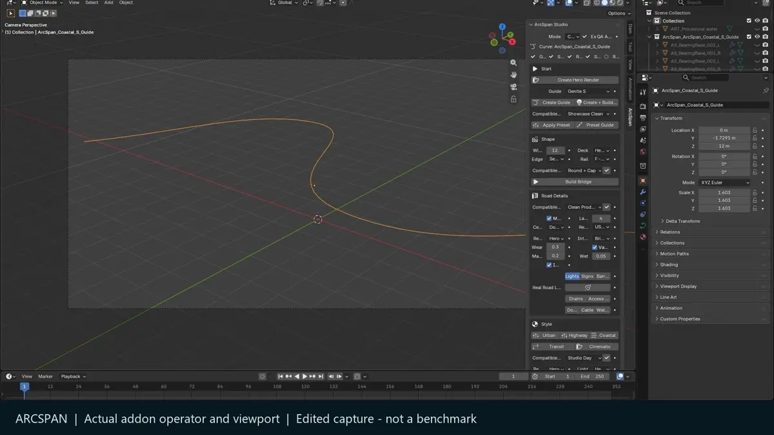Open the Modifiers wrench tab icon
The width and height of the screenshot is (774, 435).
(642, 192)
